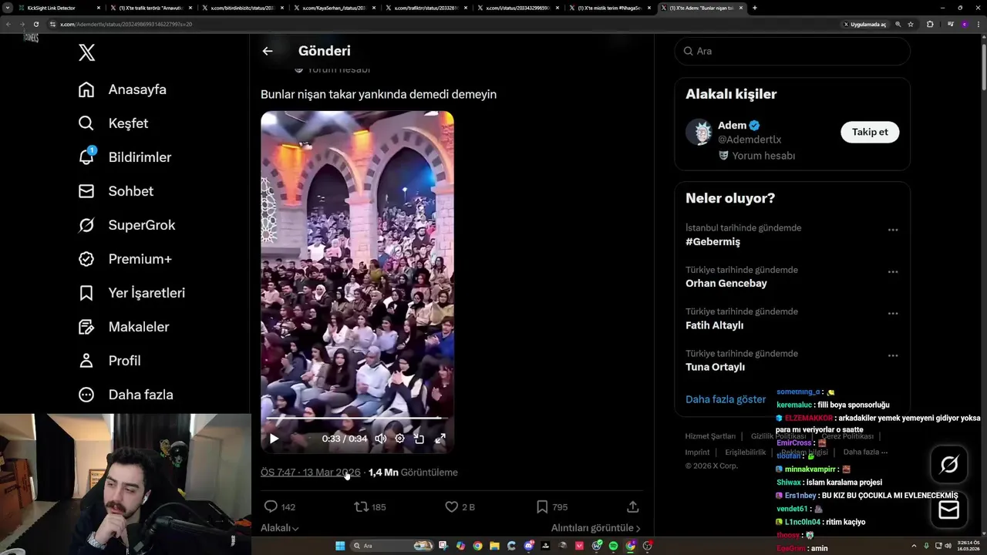The width and height of the screenshot is (987, 555).
Task: Open Discord from taskbar
Action: pyautogui.click(x=528, y=546)
